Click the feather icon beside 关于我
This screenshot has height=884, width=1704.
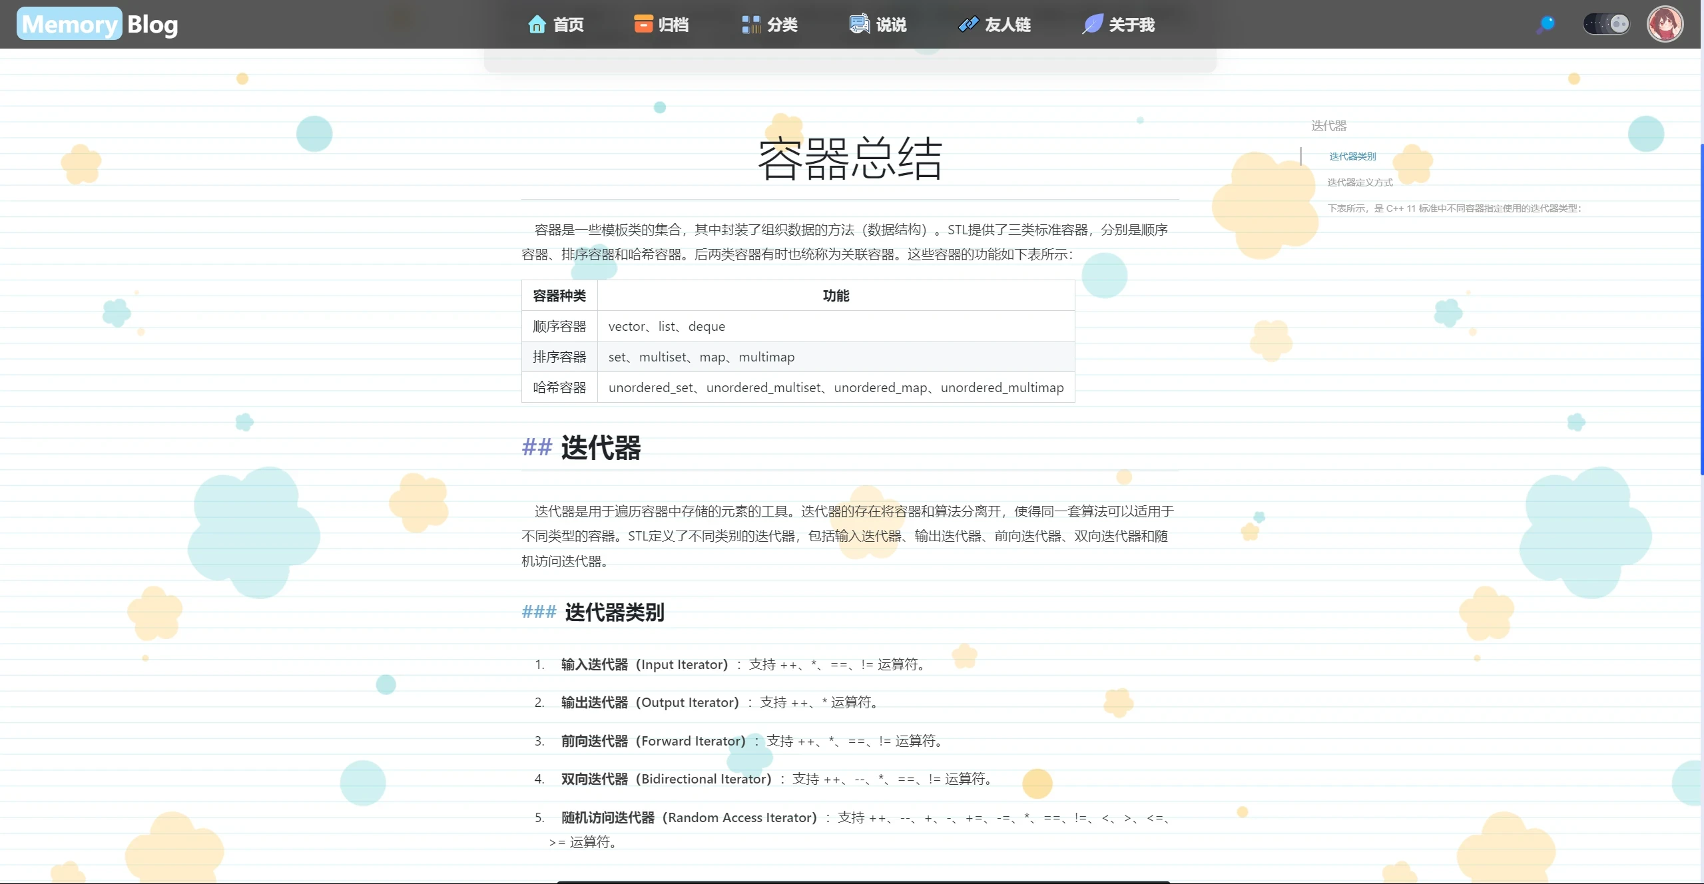[x=1093, y=25]
